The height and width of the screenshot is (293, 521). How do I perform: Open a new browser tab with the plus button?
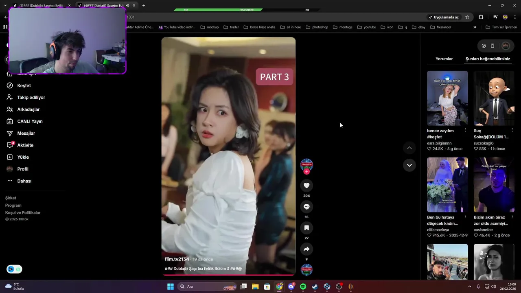[x=144, y=6]
